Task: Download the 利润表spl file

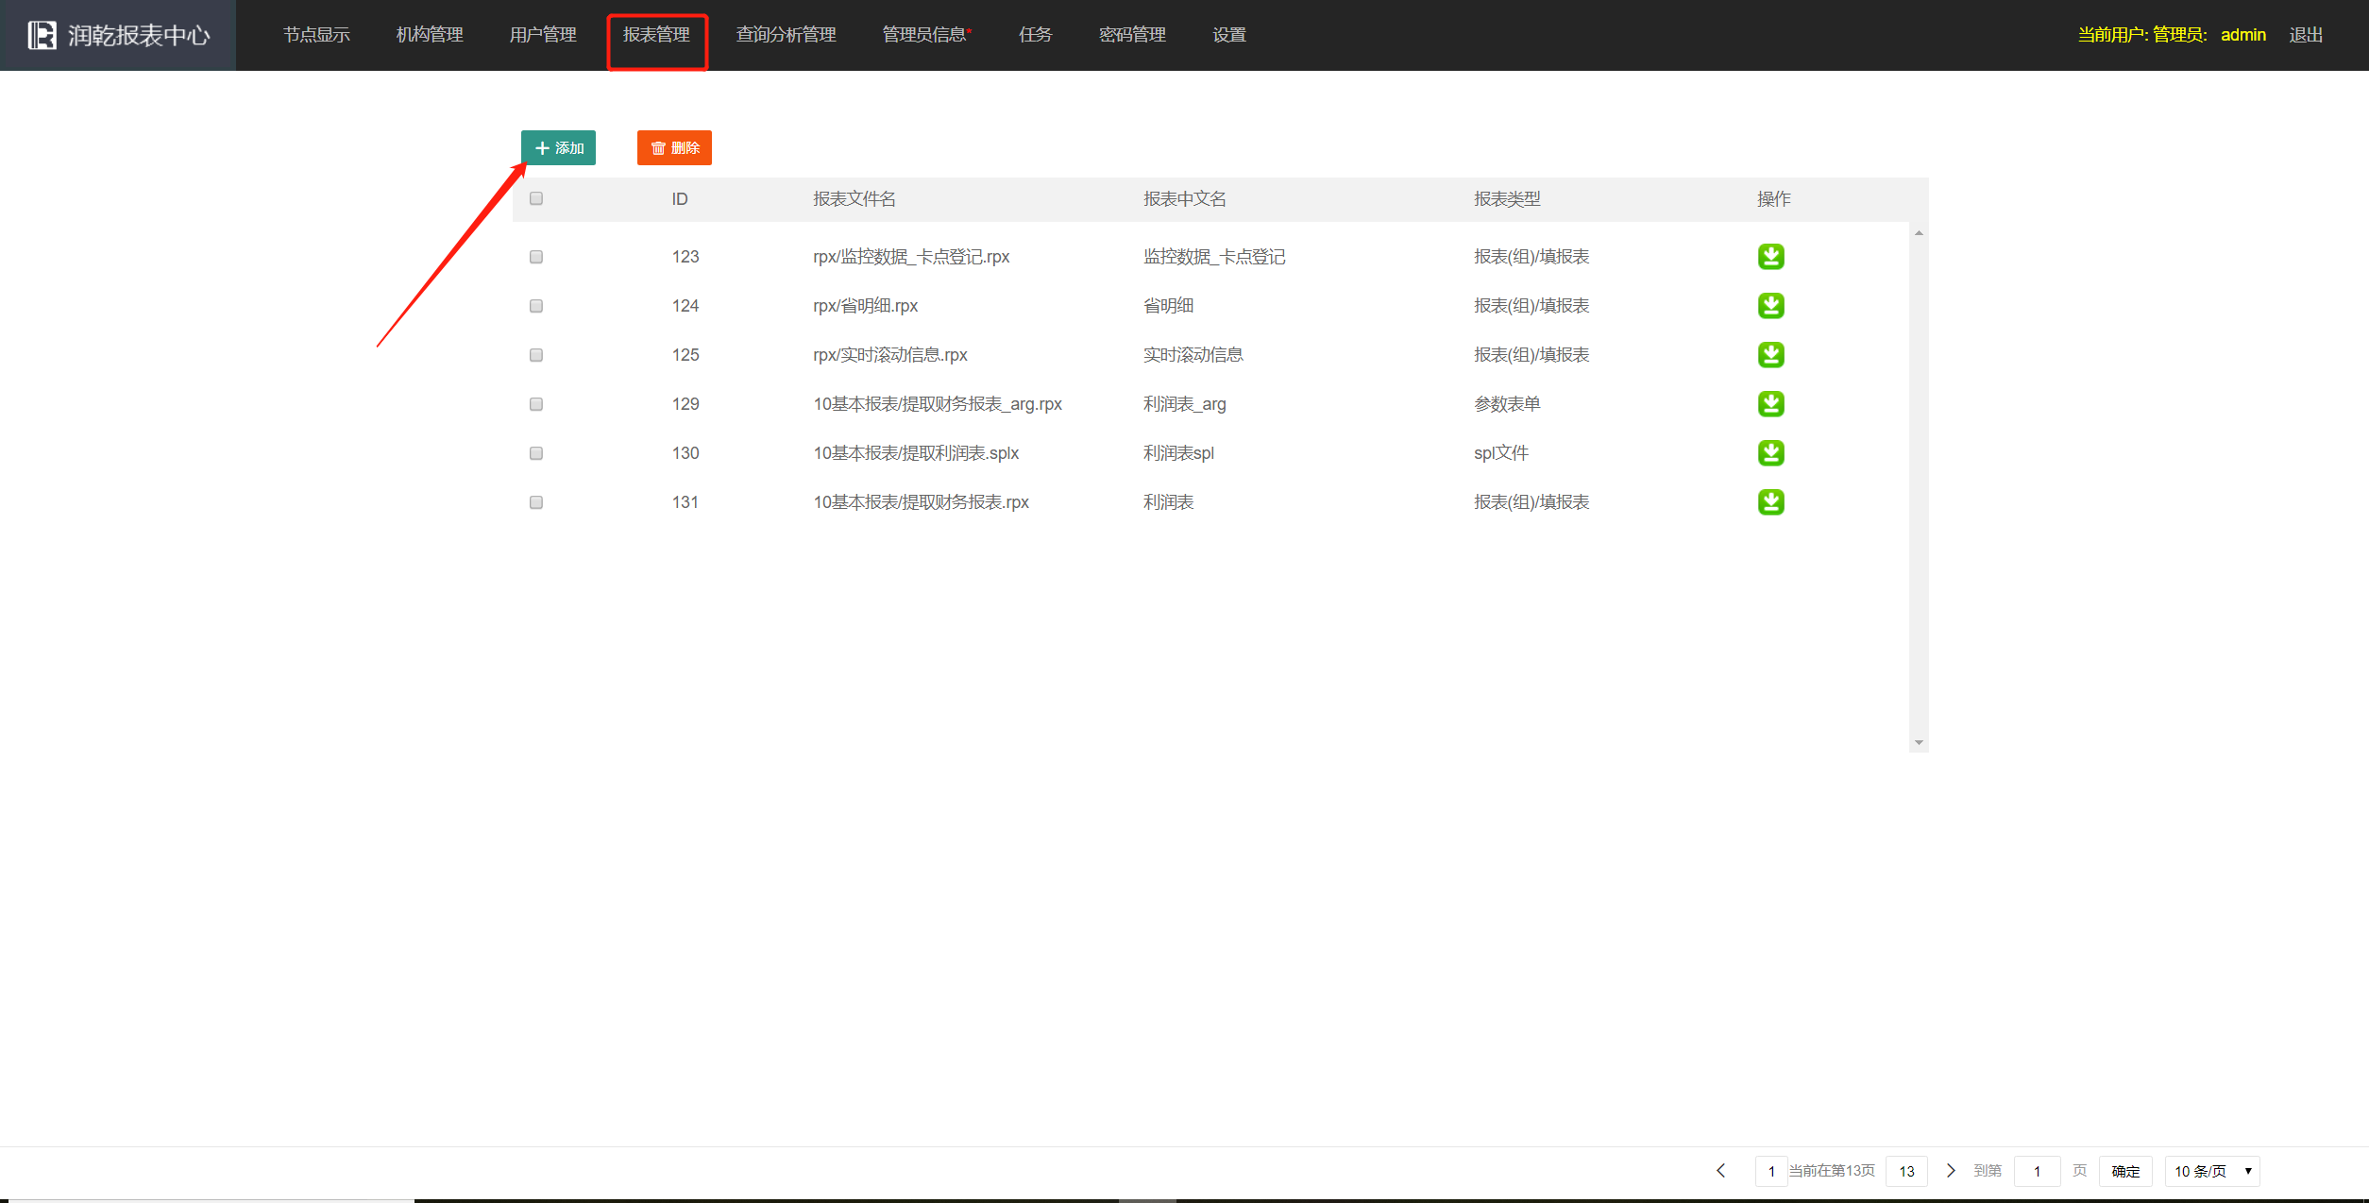Action: click(x=1770, y=453)
